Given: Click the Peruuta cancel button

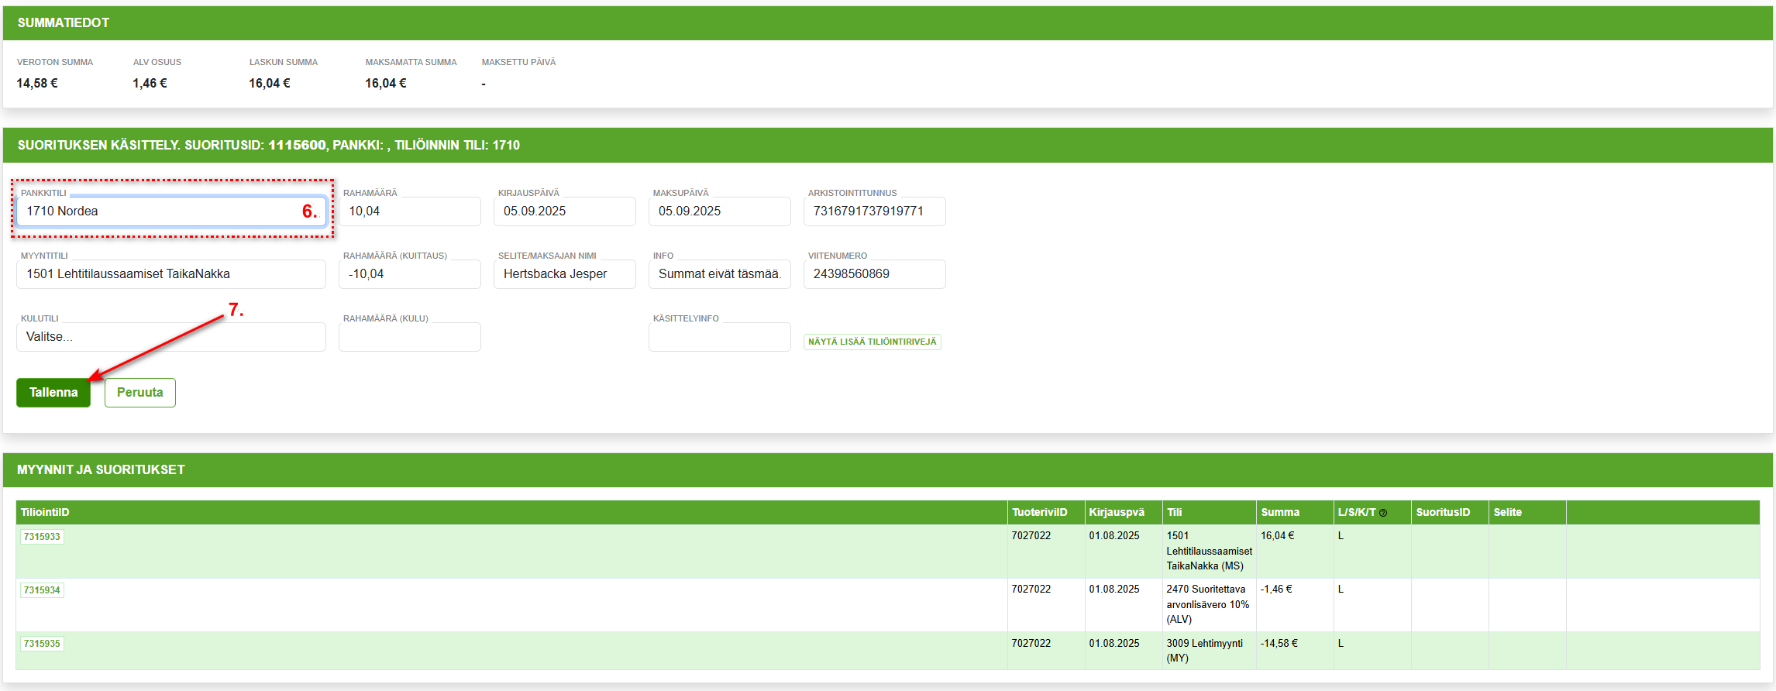Looking at the screenshot, I should coord(140,393).
